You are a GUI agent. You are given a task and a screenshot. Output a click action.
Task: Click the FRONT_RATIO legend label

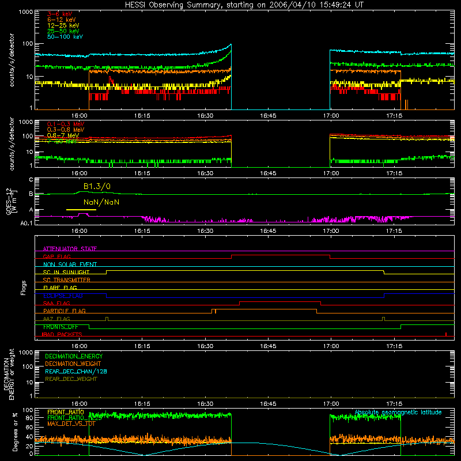66,412
